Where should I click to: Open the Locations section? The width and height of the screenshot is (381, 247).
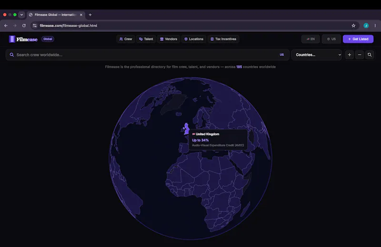click(x=194, y=39)
